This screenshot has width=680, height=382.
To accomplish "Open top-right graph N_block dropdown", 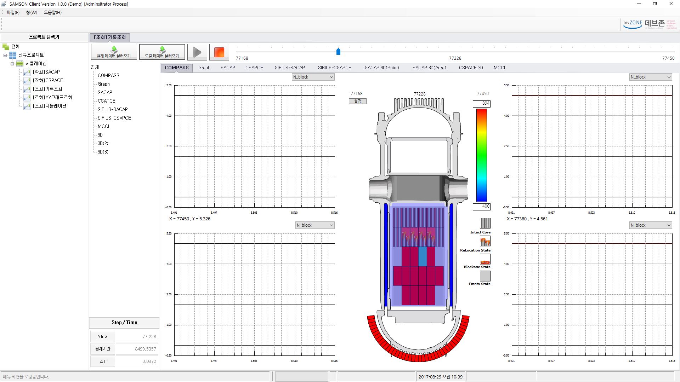I will point(650,77).
